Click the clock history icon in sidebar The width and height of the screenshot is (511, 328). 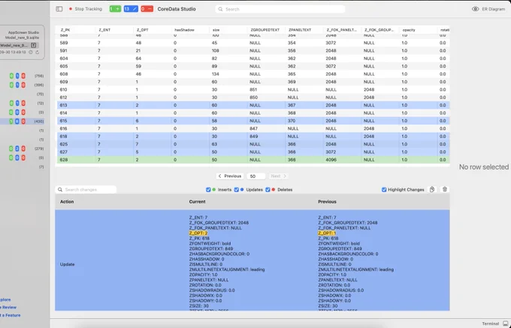click(x=31, y=52)
